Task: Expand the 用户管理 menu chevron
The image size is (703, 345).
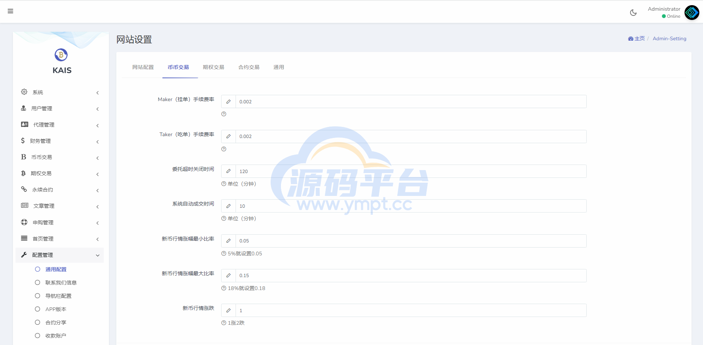Action: point(97,109)
